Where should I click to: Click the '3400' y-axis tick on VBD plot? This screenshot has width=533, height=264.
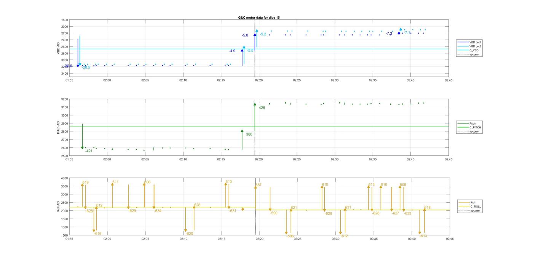pos(65,73)
